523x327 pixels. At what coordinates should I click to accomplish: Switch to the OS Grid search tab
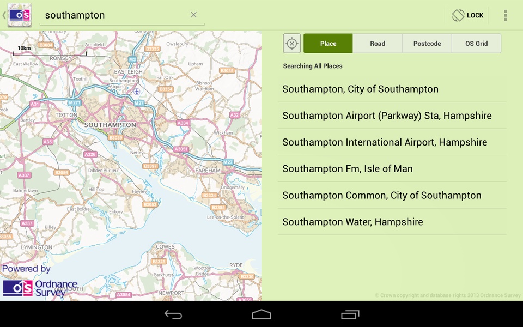476,44
